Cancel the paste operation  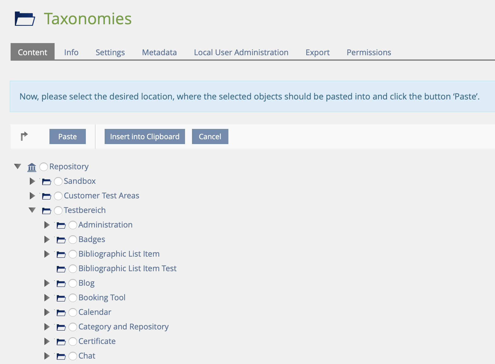[x=210, y=136]
